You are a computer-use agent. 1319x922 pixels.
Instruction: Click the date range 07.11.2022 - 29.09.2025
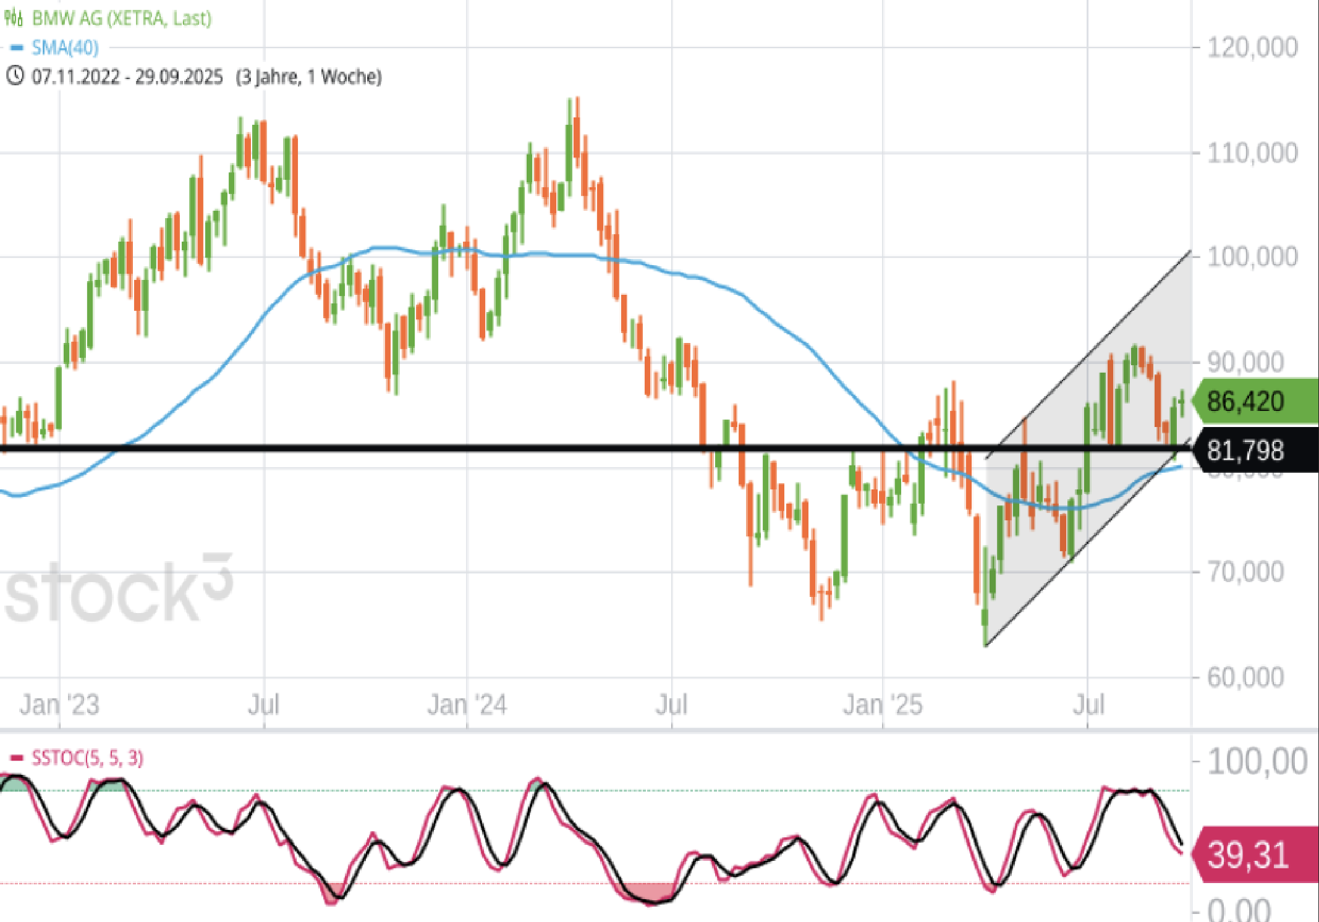coord(127,77)
